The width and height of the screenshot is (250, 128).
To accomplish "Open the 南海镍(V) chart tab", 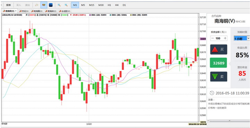I will [x=37, y=11].
